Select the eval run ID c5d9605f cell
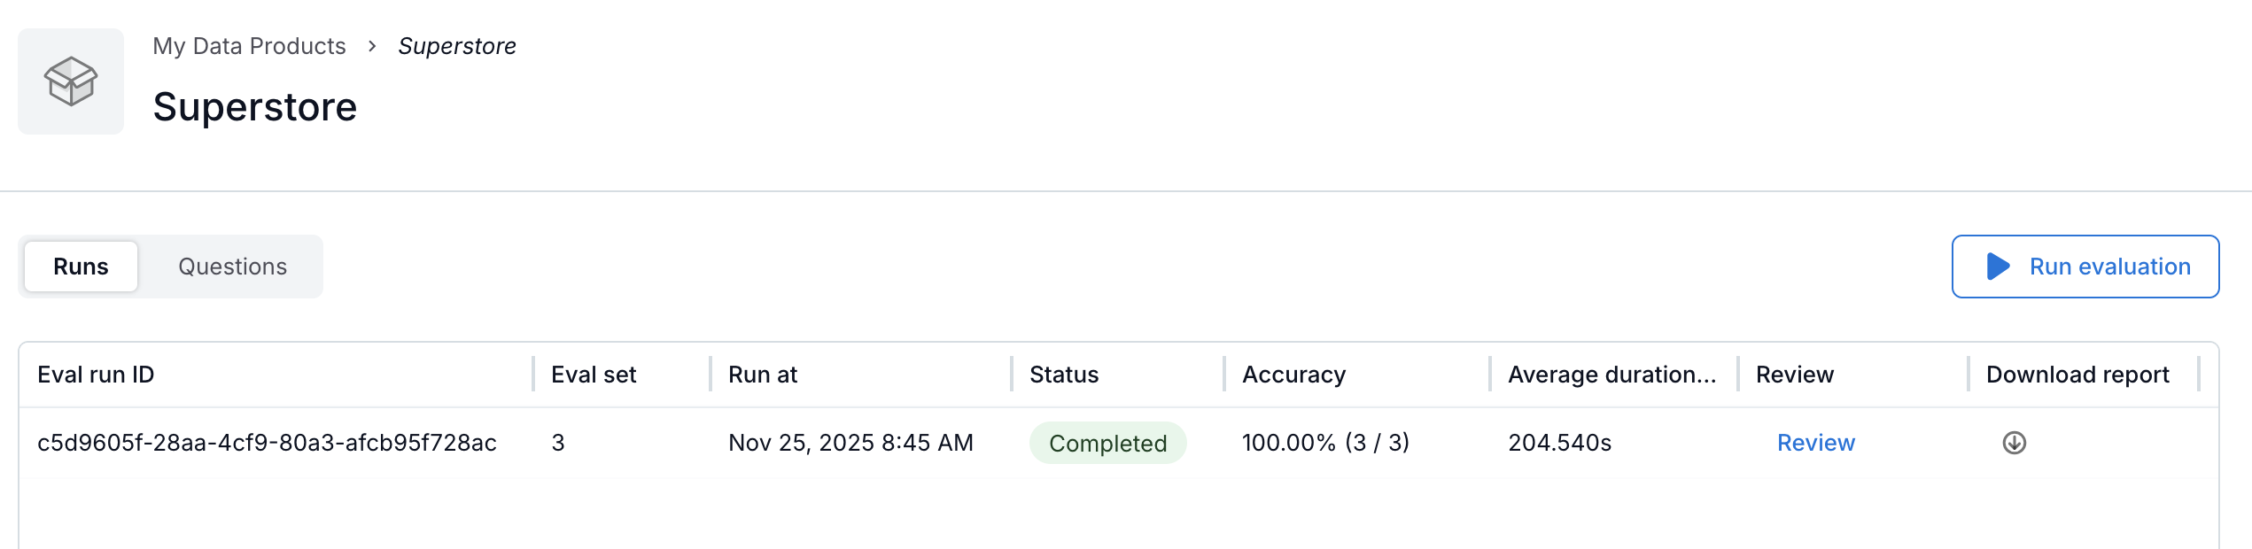The height and width of the screenshot is (549, 2252). (x=267, y=443)
